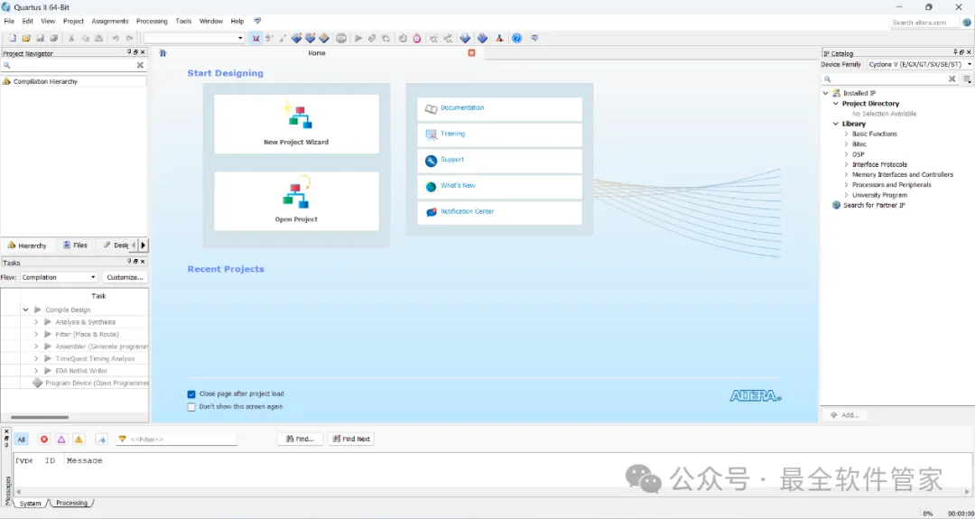Click the Find... button
The height and width of the screenshot is (519, 975).
point(300,439)
